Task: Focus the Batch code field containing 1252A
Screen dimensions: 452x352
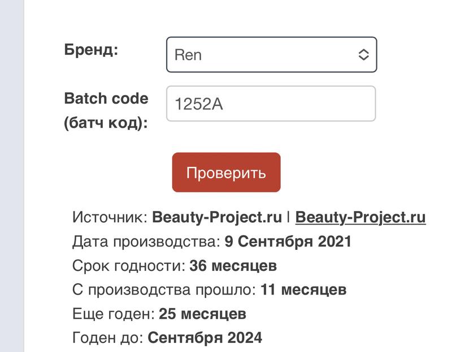Action: tap(271, 104)
